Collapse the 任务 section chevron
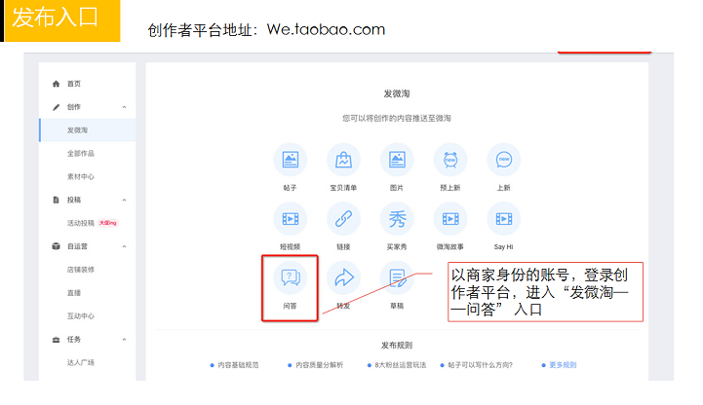This screenshot has height=405, width=703. pos(124,339)
